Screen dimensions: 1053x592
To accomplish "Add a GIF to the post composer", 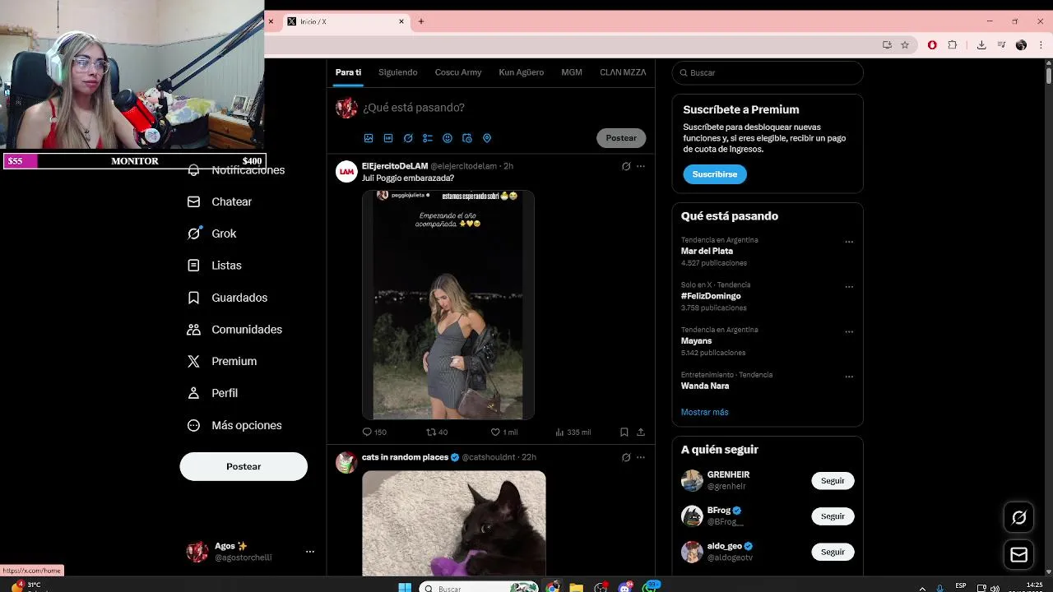I will (x=388, y=138).
